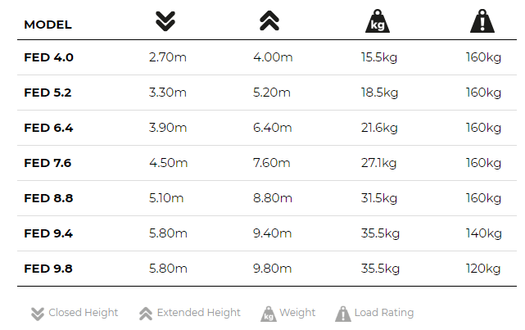Select the FED 8.8 model row label
The image size is (525, 330).
click(48, 198)
